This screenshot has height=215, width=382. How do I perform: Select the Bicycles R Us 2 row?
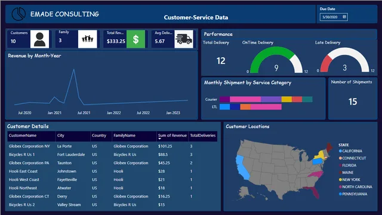point(112,205)
